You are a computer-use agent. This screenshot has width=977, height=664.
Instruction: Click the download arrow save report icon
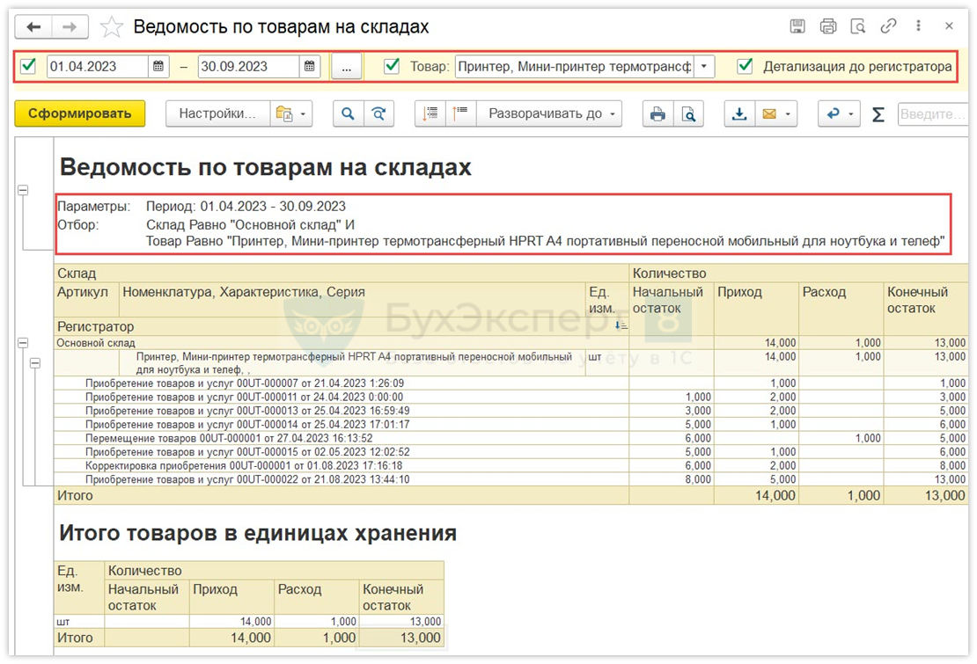tap(740, 113)
